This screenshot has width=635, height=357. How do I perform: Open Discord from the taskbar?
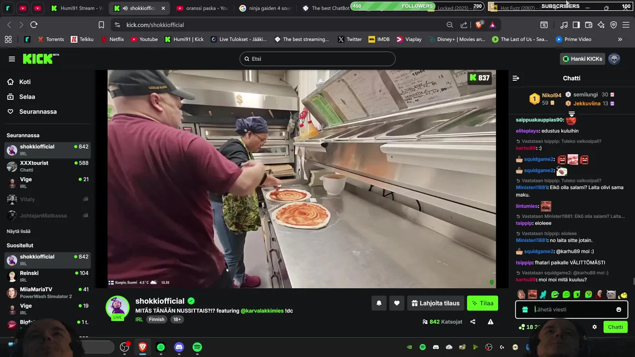179,348
